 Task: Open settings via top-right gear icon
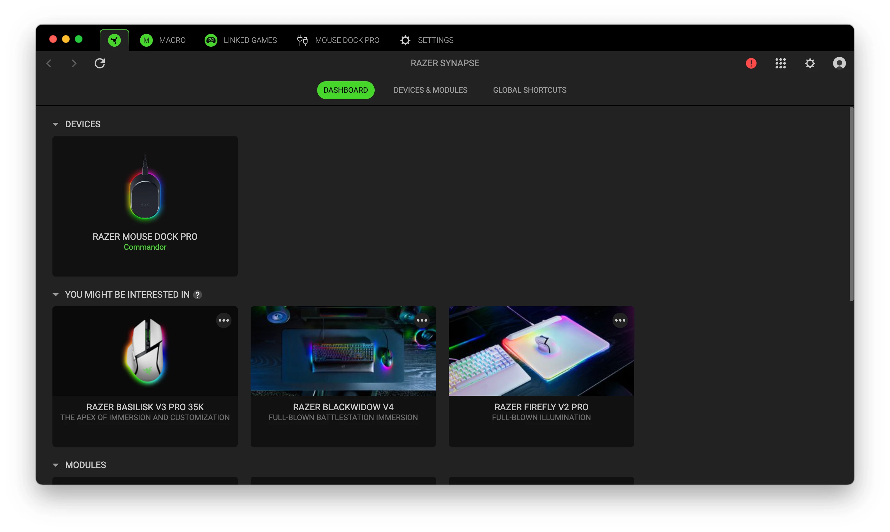[810, 63]
